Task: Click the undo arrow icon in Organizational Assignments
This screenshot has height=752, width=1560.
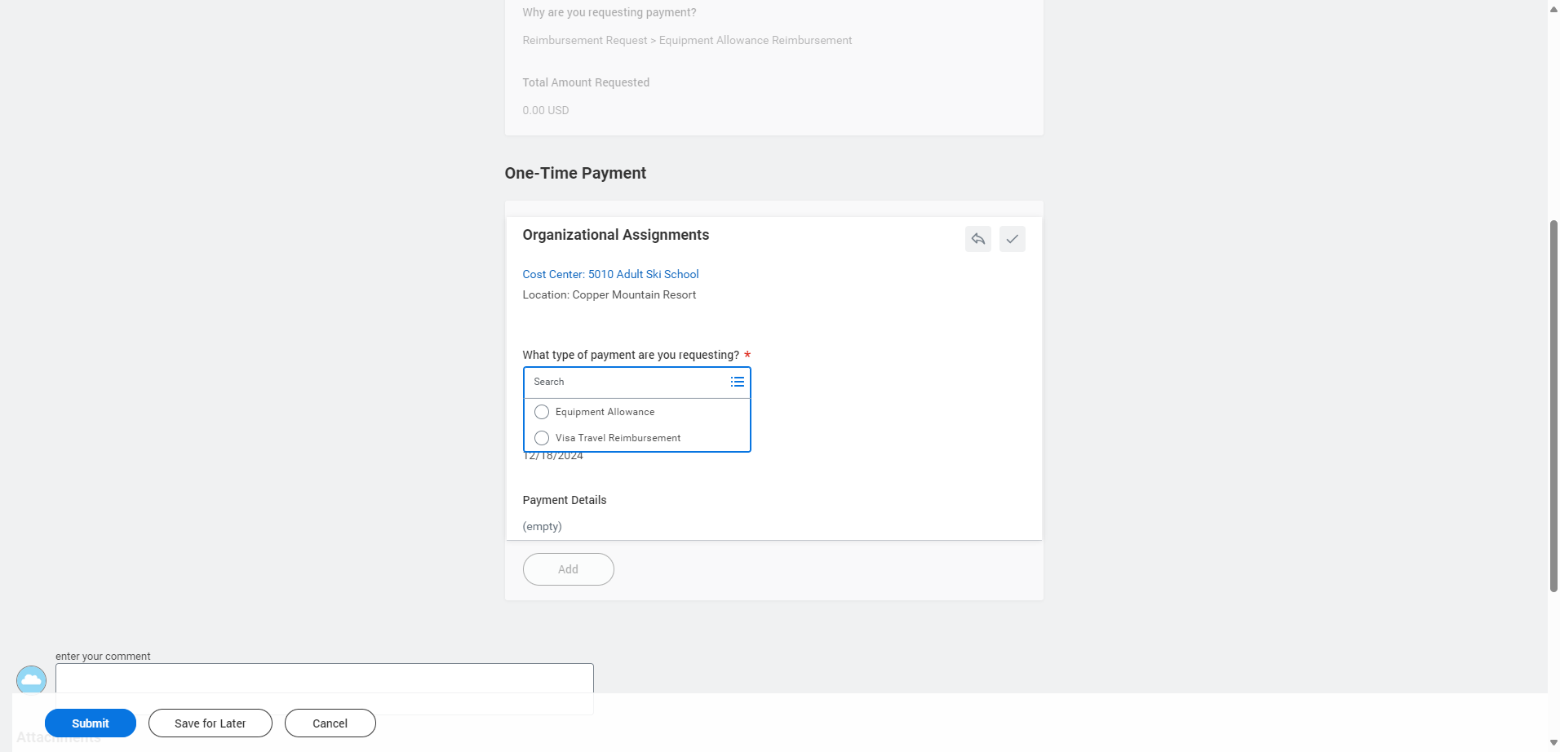Action: coord(977,239)
